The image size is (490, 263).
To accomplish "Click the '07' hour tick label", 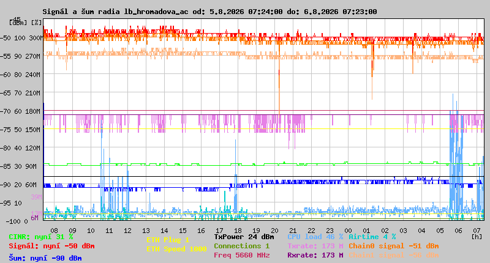I will tap(477, 231).
